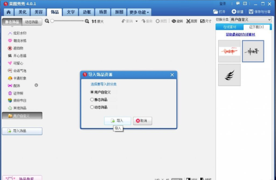Select the 静态饰品 radio button in dialog

(x=92, y=100)
